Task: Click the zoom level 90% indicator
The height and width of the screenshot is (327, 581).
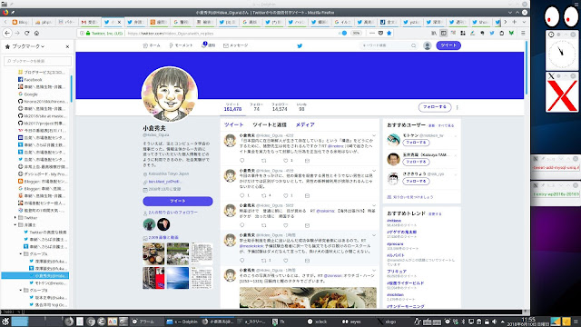Action: (x=356, y=33)
